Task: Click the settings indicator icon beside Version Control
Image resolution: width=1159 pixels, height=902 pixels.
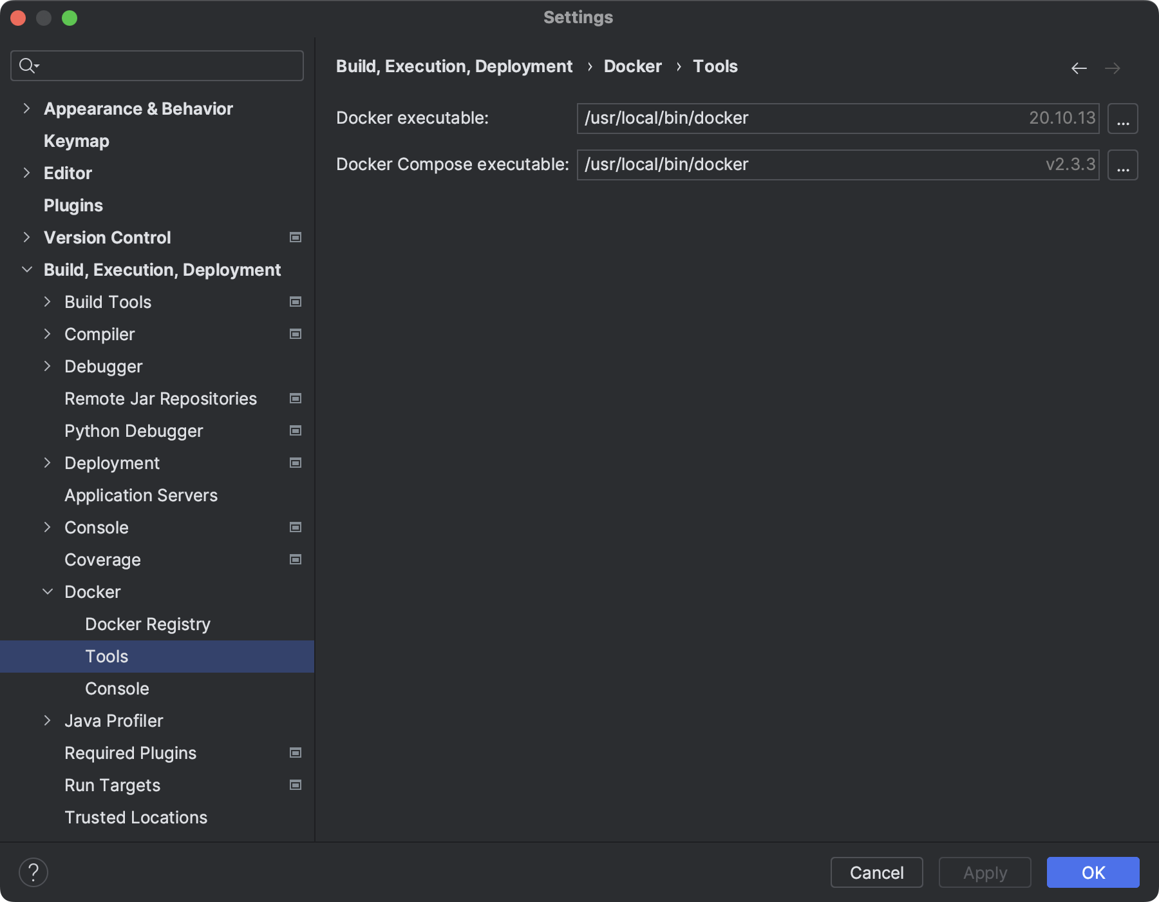Action: pyautogui.click(x=295, y=237)
